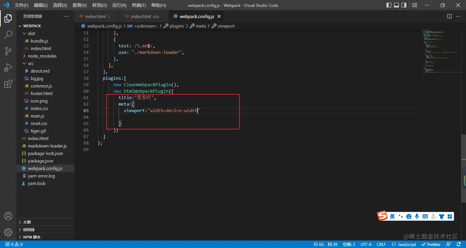Open the Source Control view
The width and height of the screenshot is (466, 248).
tap(8, 51)
